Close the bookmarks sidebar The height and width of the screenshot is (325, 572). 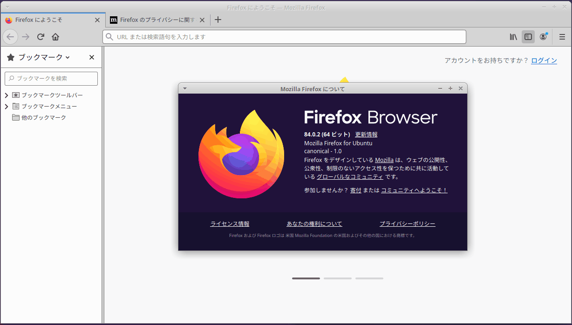point(92,57)
